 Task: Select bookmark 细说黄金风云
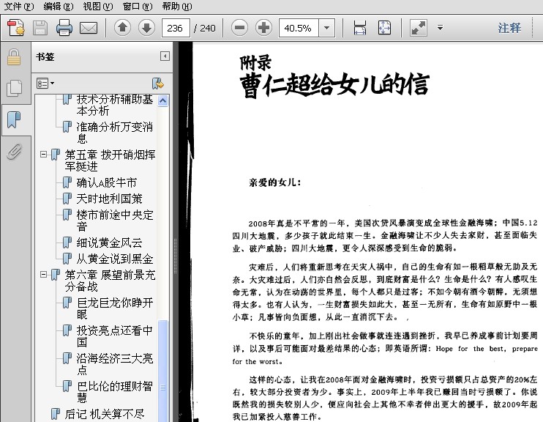pos(110,243)
